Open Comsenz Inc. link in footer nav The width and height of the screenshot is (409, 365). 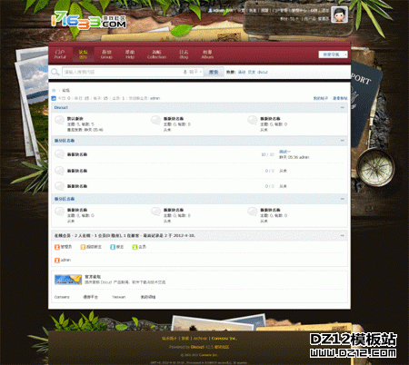(224, 339)
